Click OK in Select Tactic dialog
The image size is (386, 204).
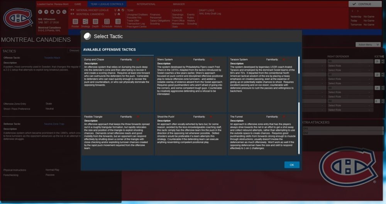292,165
